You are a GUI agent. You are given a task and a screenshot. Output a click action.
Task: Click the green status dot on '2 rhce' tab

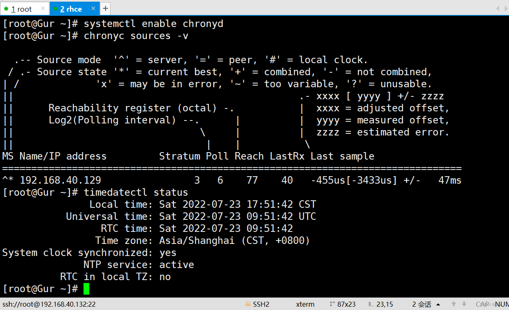[55, 9]
